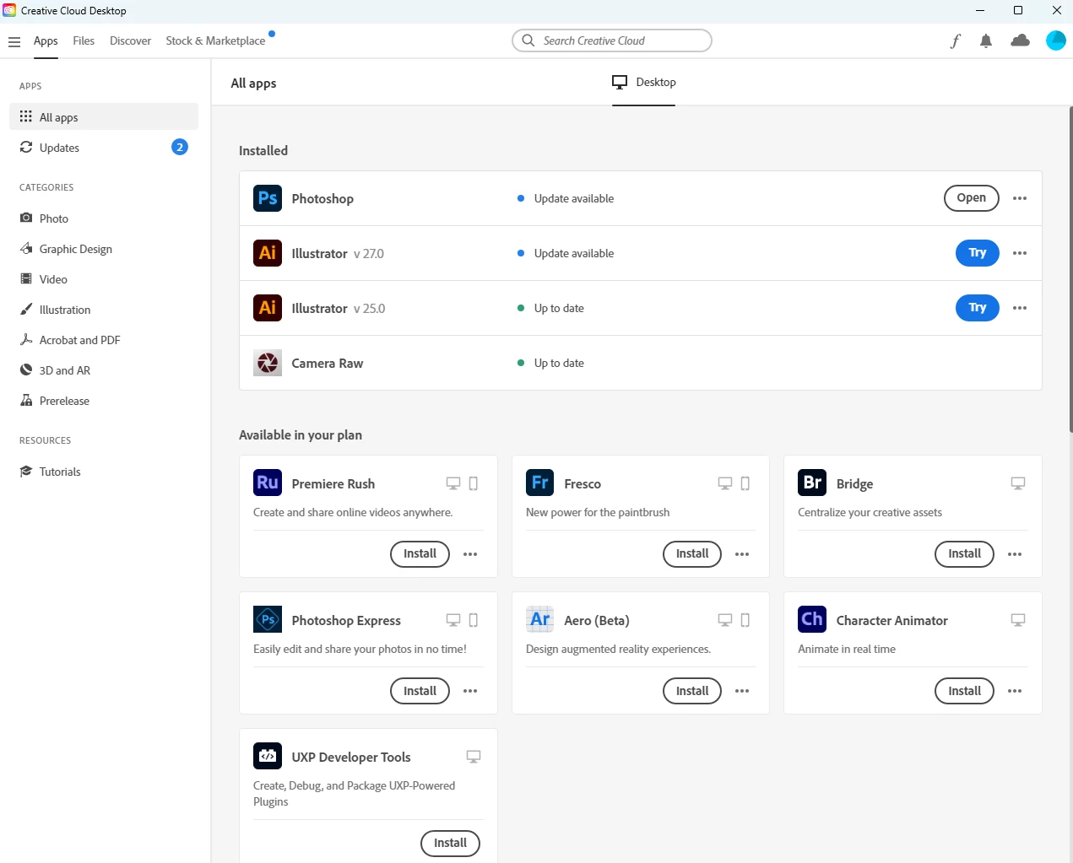Open the notifications bell icon

tap(986, 40)
